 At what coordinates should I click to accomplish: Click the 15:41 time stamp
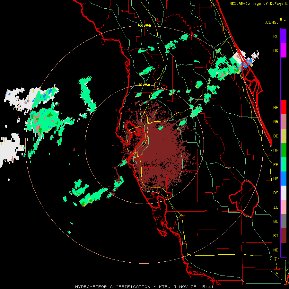(x=206, y=287)
